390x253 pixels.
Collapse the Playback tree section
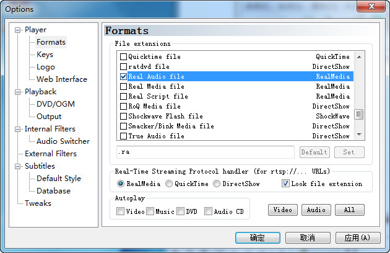(x=19, y=92)
